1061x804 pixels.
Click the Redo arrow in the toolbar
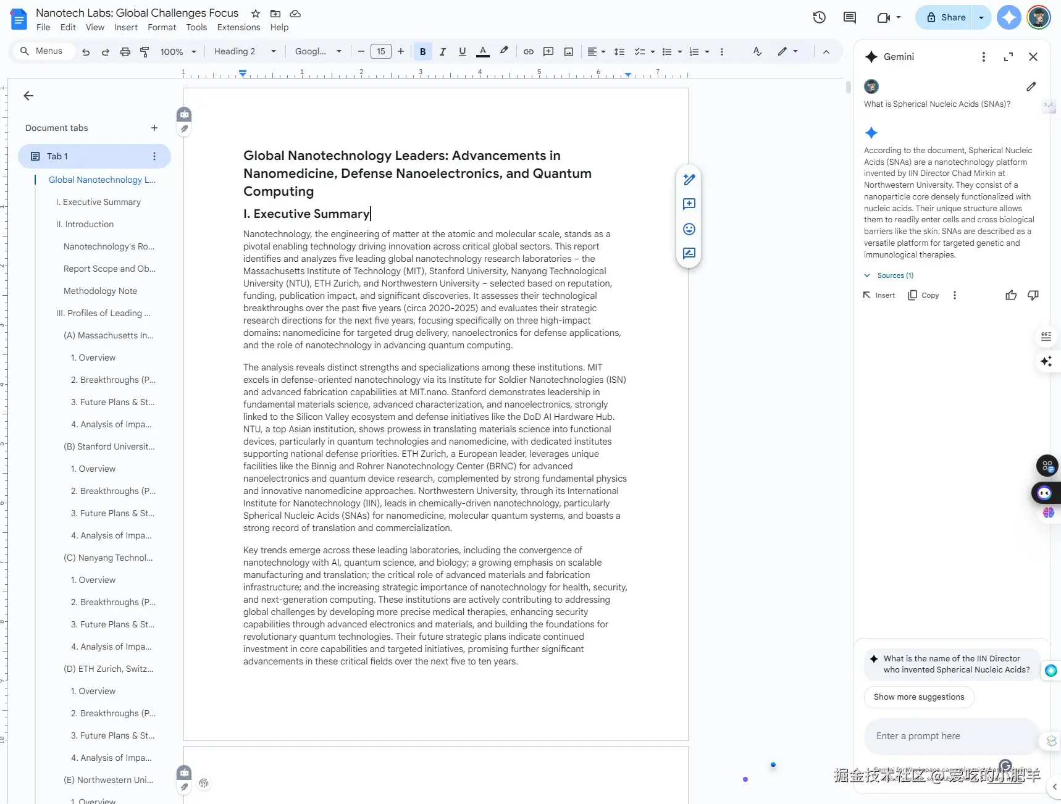pos(106,52)
